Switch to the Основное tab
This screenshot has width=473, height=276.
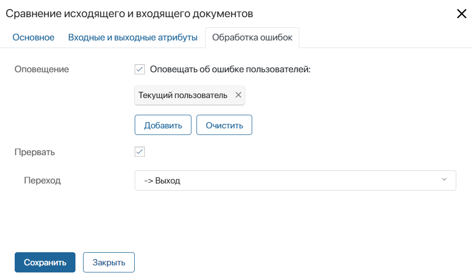[33, 37]
